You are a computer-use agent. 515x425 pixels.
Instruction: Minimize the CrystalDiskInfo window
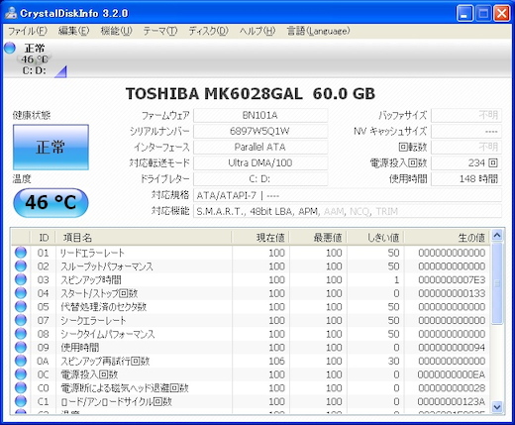pos(464,14)
